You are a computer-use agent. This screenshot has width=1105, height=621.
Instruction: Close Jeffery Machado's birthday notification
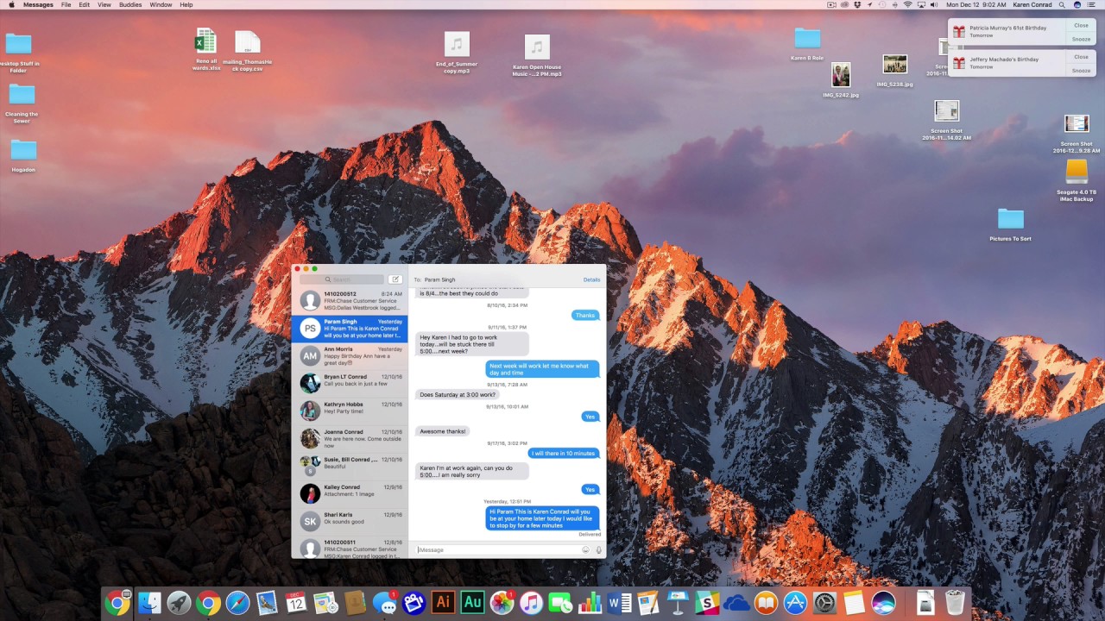click(1081, 56)
